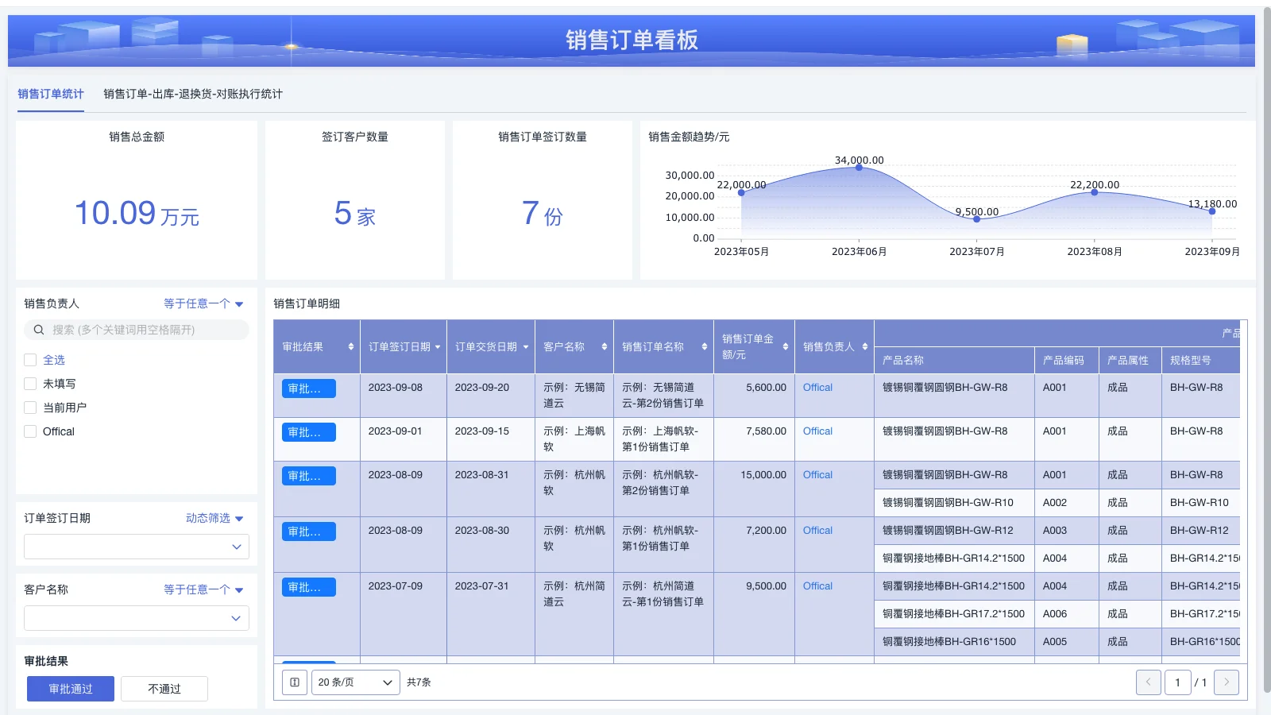
Task: Go to next page arrow
Action: pos(1227,682)
